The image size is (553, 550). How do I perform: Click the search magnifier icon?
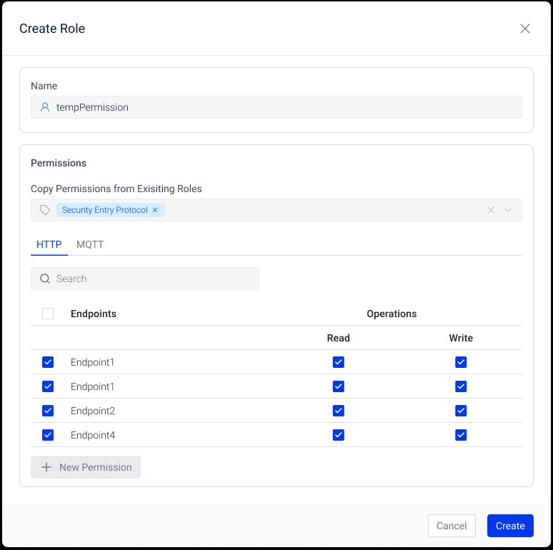click(45, 279)
